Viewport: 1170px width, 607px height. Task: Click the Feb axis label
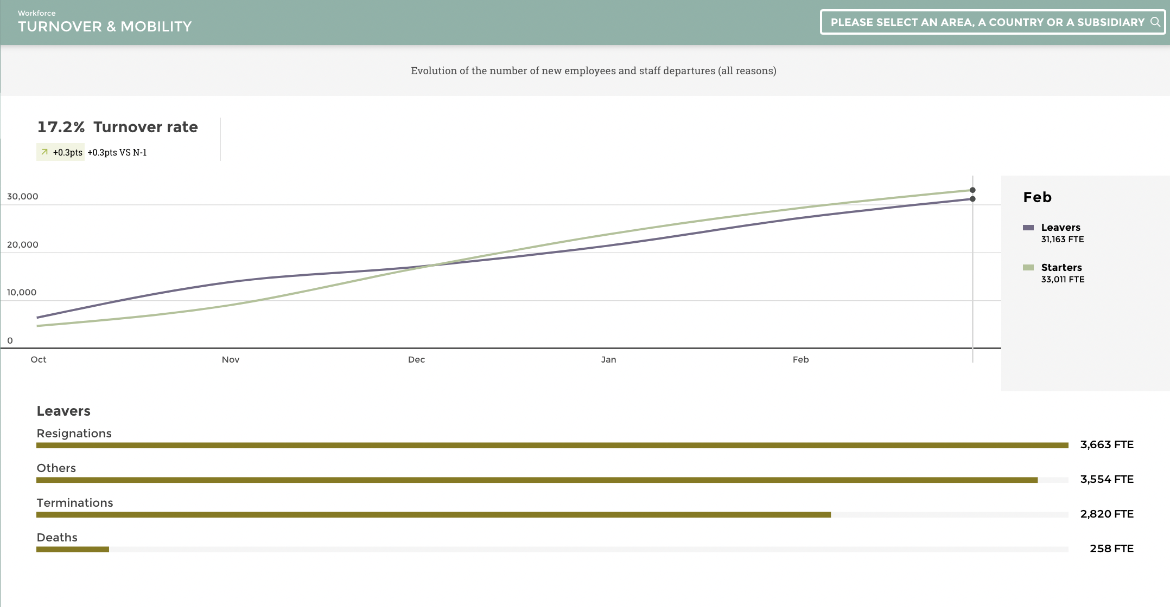(800, 360)
